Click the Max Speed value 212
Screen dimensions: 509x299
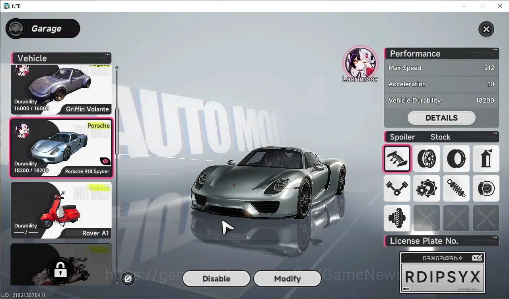489,68
